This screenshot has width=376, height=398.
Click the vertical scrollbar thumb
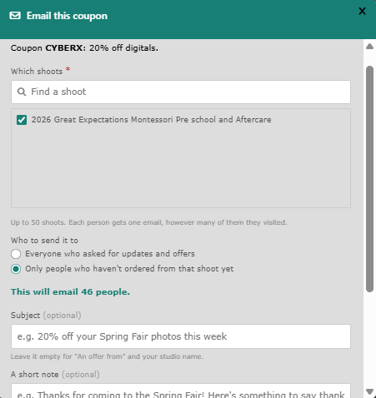click(x=369, y=179)
